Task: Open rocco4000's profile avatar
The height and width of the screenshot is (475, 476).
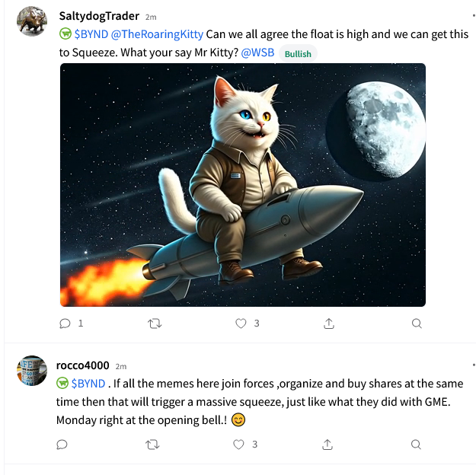Action: tap(32, 371)
